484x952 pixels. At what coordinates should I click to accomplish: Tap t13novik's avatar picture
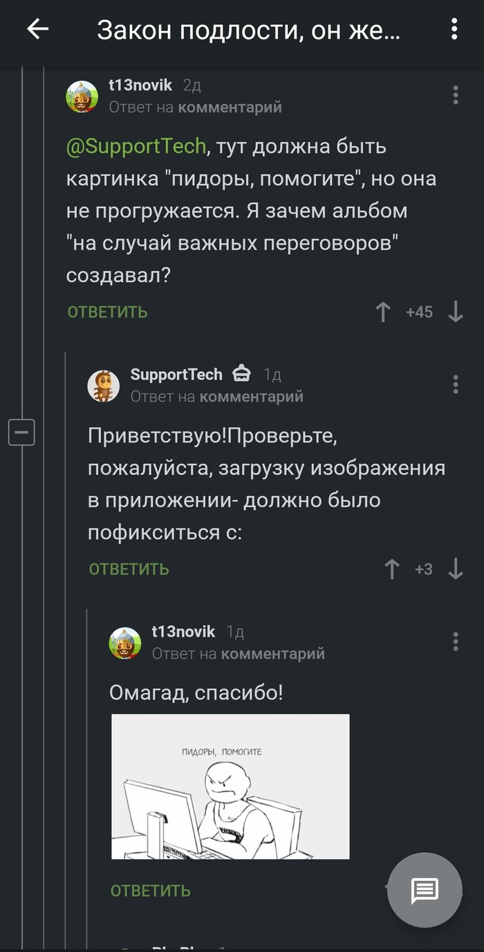tap(82, 96)
